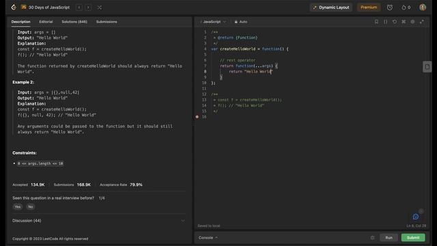Open the notes panel icon on the right edge
437x246 pixels.
(x=427, y=67)
